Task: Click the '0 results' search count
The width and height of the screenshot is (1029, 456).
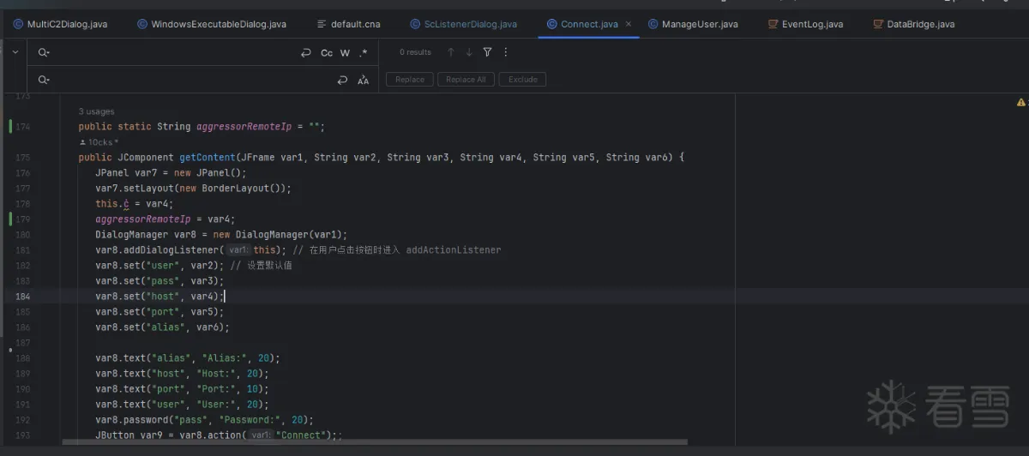Action: [415, 52]
